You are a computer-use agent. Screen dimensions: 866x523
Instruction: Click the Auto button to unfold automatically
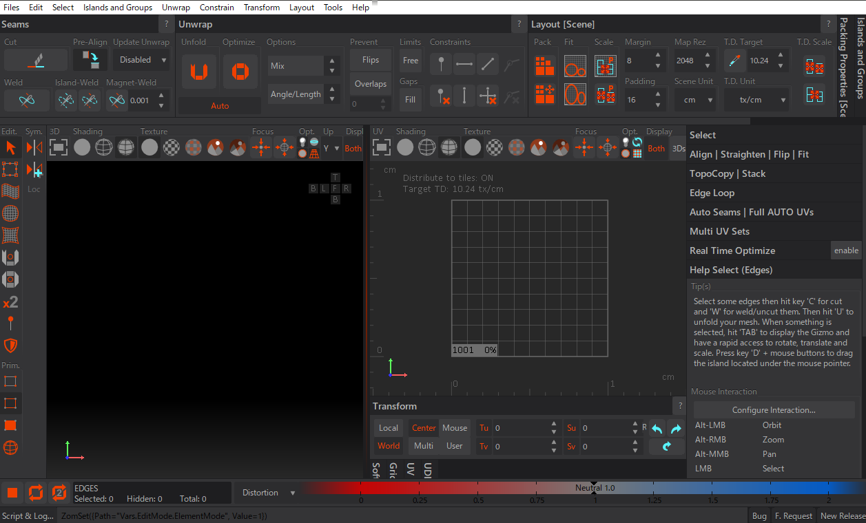coord(219,105)
